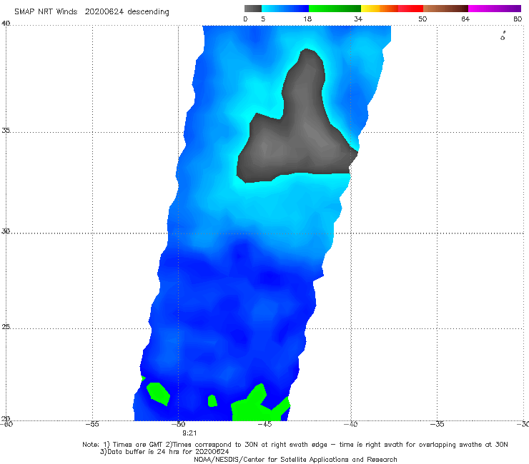The image size is (529, 464).
Task: Click the latitude label 30
Action: point(6,231)
